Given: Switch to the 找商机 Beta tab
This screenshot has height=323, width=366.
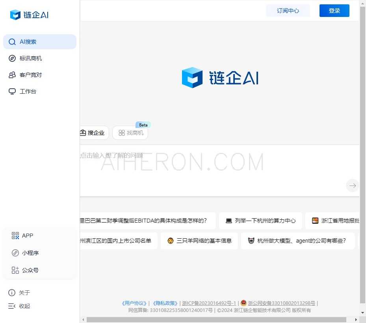Looking at the screenshot, I should [130, 133].
